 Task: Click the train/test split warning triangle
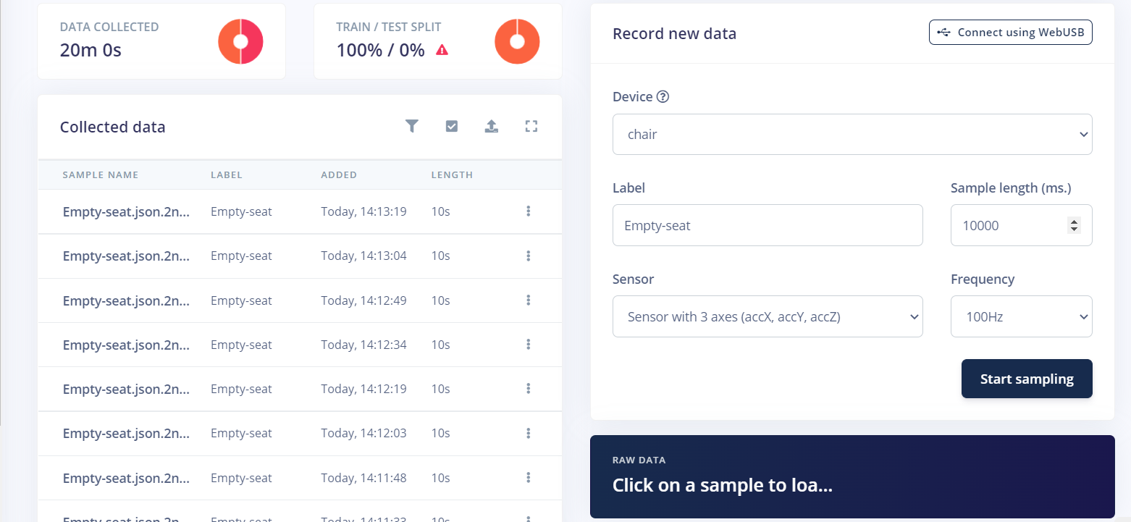[x=442, y=50]
